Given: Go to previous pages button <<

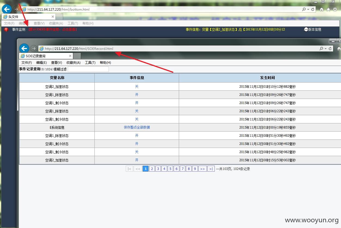Looking at the screenshot, I should 138,169.
